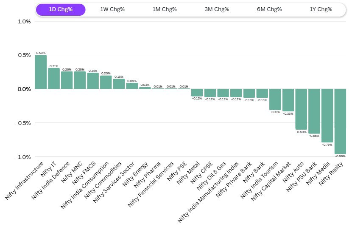Select the Nifty Realty bar

tap(340, 121)
